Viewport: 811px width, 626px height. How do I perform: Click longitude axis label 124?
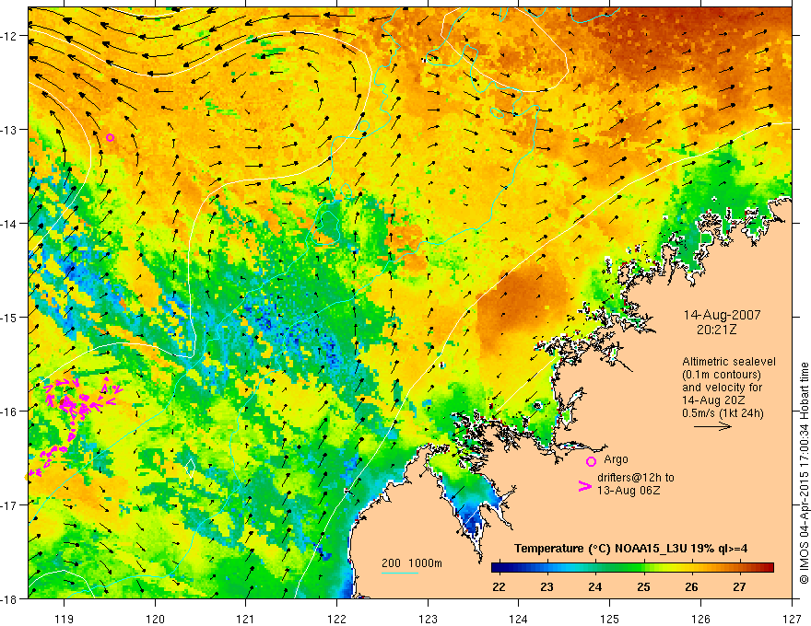point(519,619)
